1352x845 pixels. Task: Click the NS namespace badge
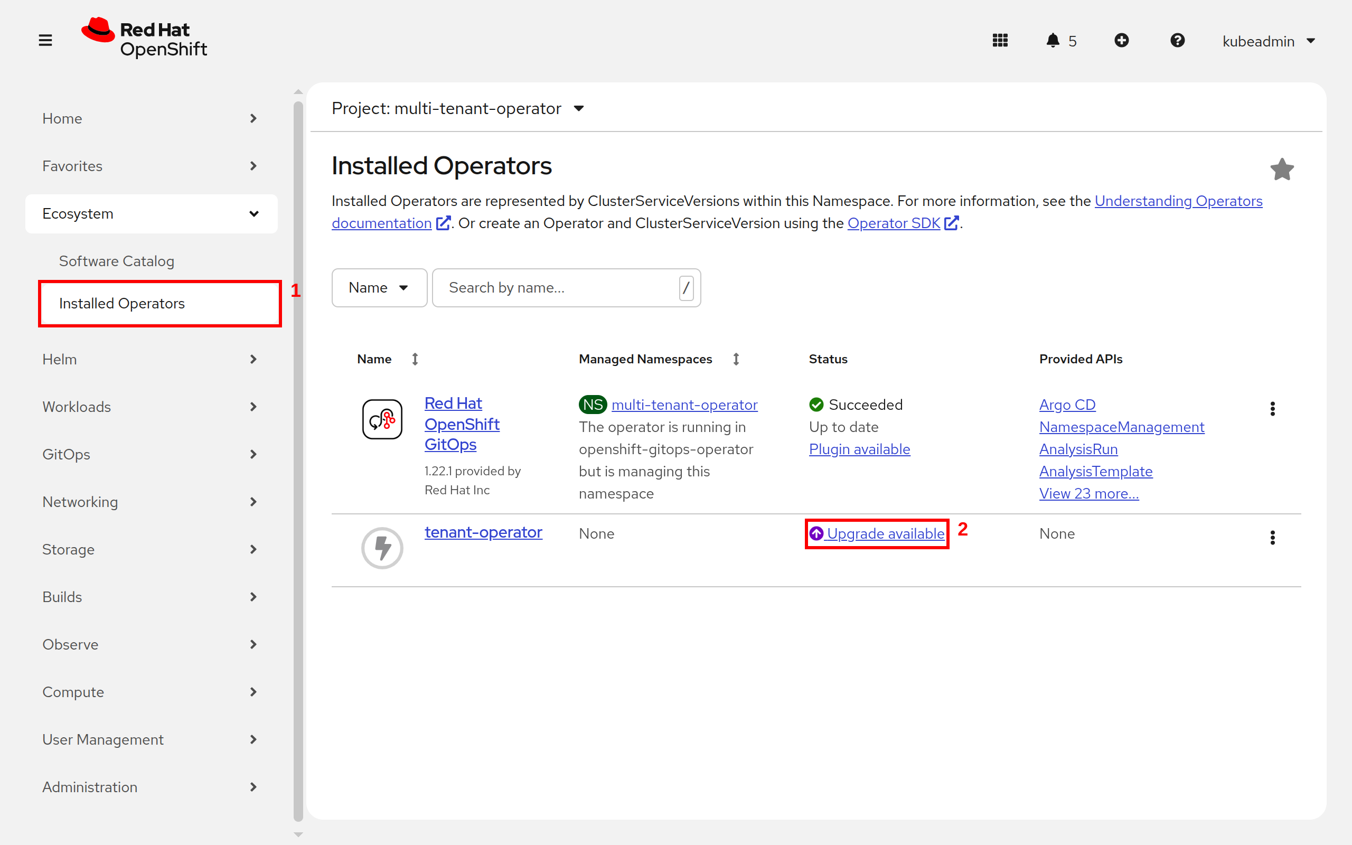[x=593, y=405]
